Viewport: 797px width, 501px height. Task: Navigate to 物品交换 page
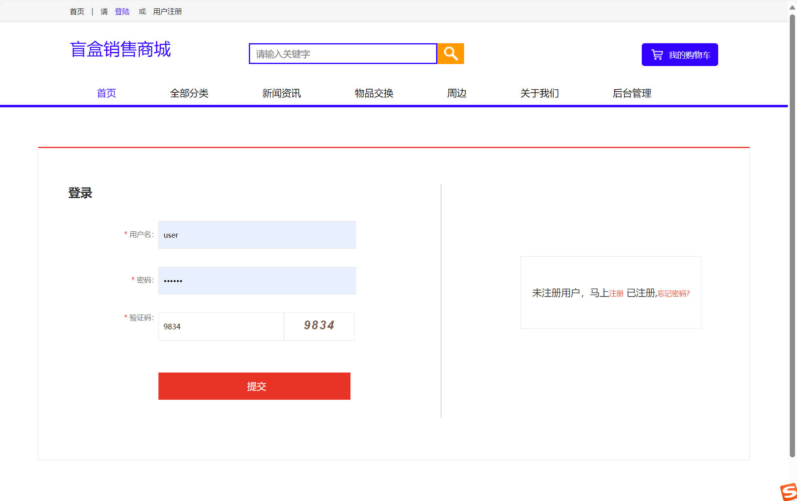(373, 93)
